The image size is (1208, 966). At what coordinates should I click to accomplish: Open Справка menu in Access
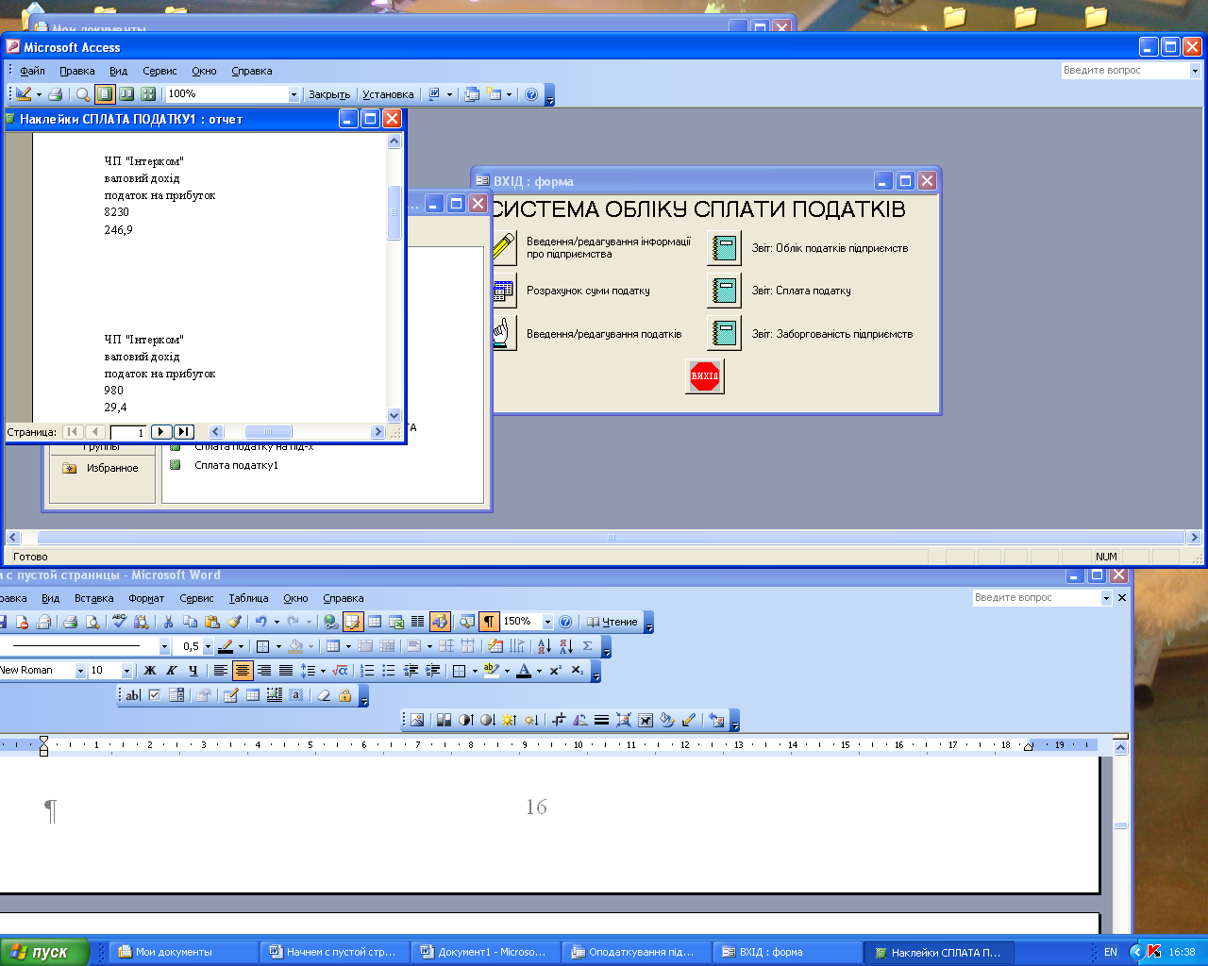click(x=251, y=71)
